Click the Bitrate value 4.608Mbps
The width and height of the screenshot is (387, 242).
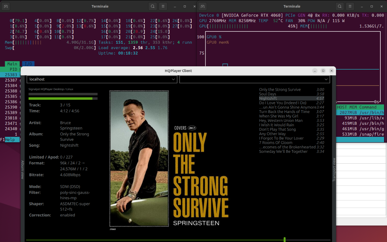tap(70, 175)
